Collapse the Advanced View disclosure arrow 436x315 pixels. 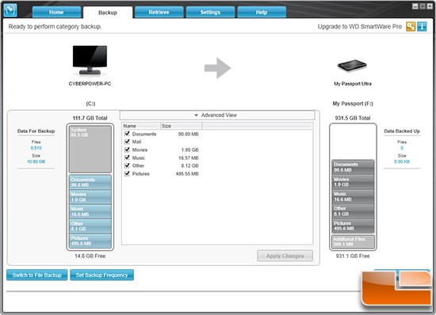point(196,116)
